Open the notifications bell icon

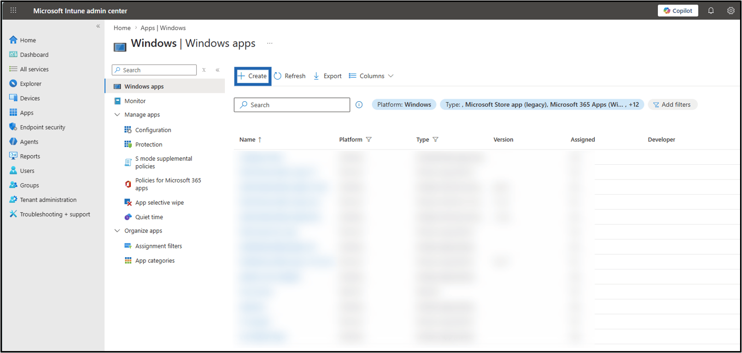click(711, 10)
